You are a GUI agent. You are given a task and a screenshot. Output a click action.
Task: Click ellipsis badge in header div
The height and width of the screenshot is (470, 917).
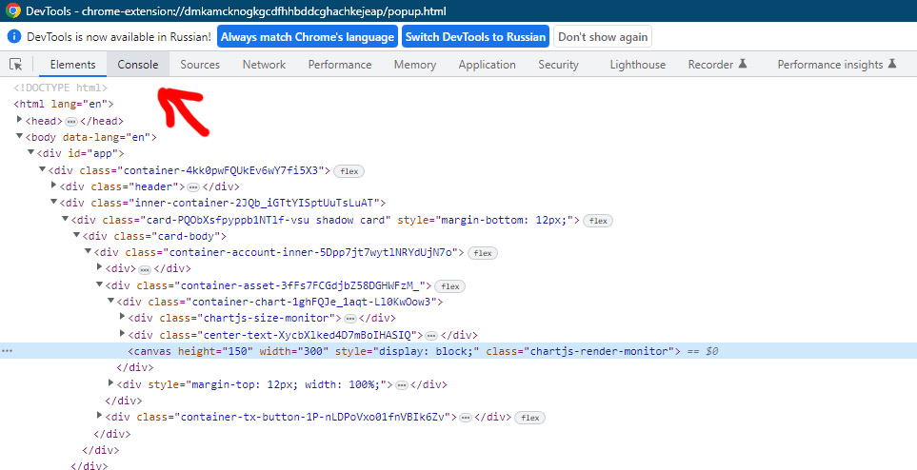click(193, 187)
